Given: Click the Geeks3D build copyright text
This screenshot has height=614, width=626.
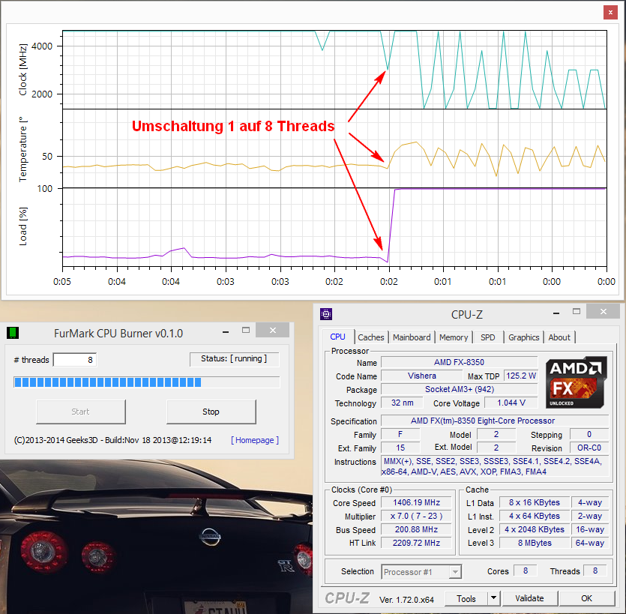Looking at the screenshot, I should (112, 440).
